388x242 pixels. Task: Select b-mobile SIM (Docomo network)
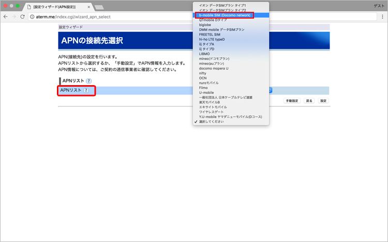coord(231,15)
